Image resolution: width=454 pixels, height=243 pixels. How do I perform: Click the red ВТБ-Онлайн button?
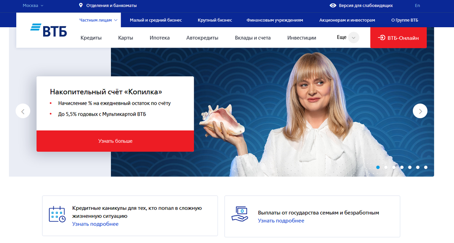[398, 38]
